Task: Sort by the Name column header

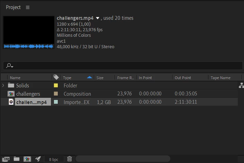Action: pyautogui.click(x=15, y=78)
